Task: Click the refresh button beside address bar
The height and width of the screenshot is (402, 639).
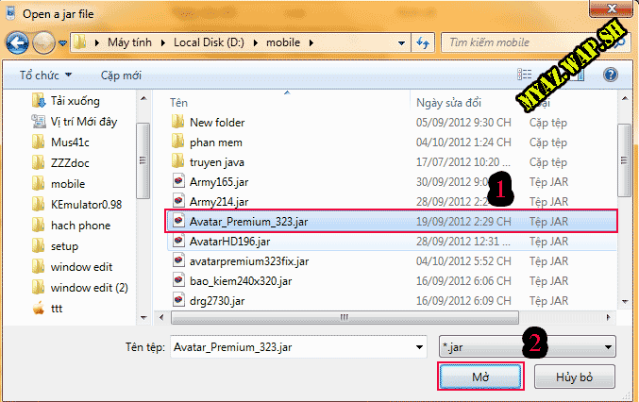Action: [423, 42]
